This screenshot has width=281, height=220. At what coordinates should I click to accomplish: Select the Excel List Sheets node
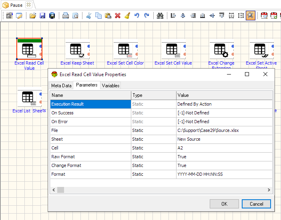(x=29, y=98)
